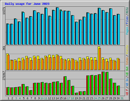Click day 12 on the x-axis

click(50, 98)
